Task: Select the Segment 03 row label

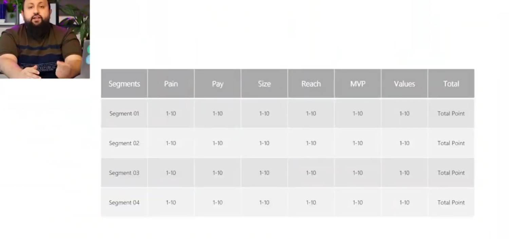Action: tap(124, 173)
